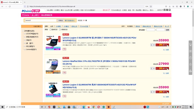Open the Firefox downloads panel
194x109 pixels.
click(170, 6)
